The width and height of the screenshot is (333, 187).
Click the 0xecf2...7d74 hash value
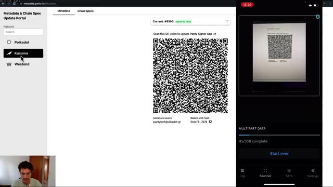199,122
